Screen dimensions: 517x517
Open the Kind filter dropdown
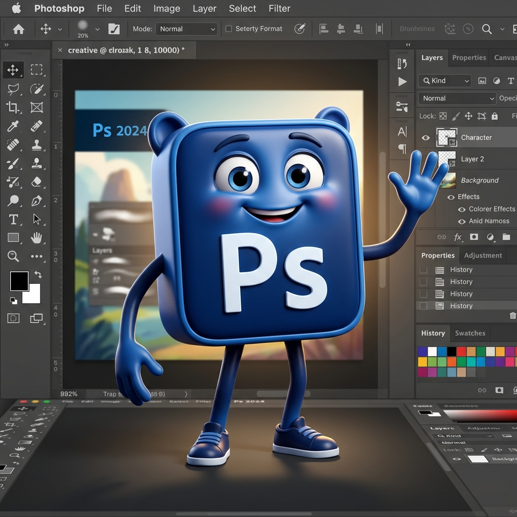coord(445,81)
